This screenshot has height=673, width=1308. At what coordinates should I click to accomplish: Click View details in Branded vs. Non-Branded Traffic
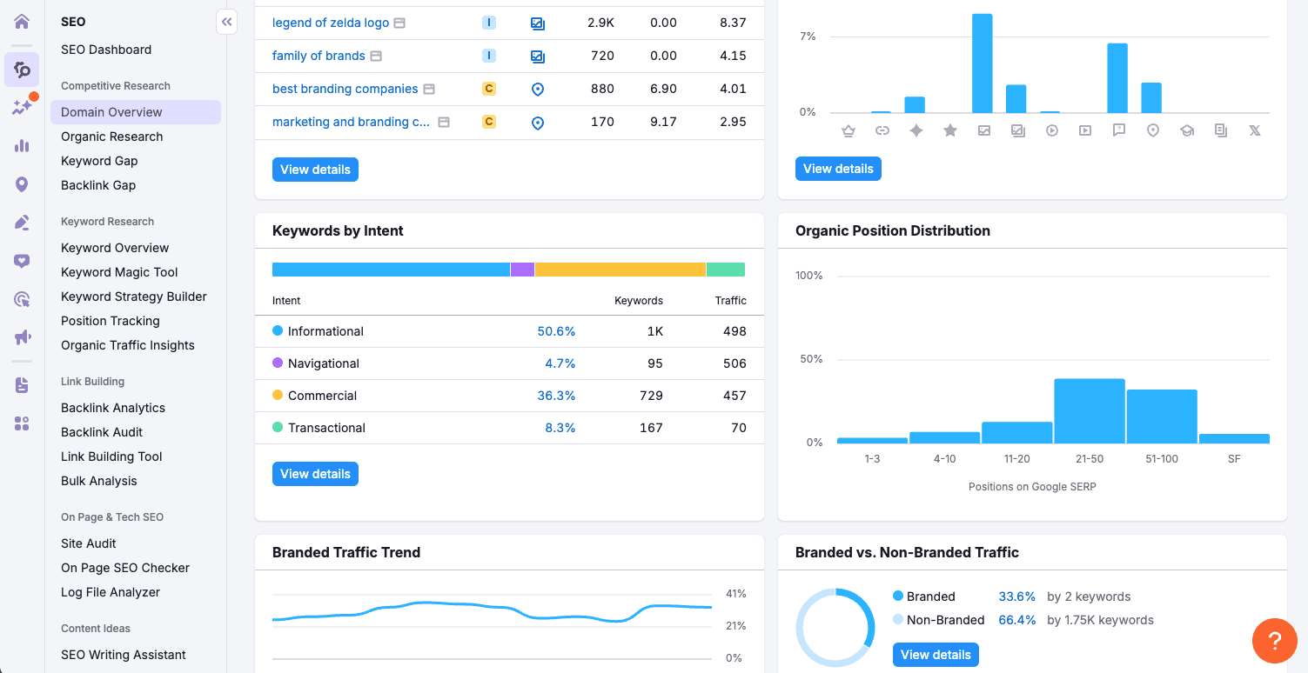click(936, 655)
